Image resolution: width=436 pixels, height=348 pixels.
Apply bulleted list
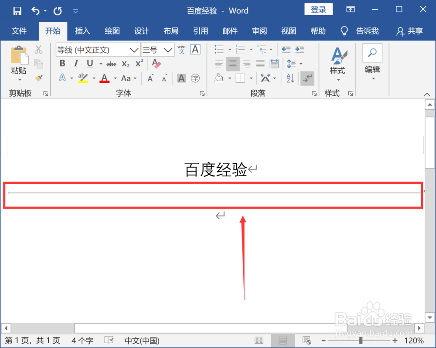219,50
